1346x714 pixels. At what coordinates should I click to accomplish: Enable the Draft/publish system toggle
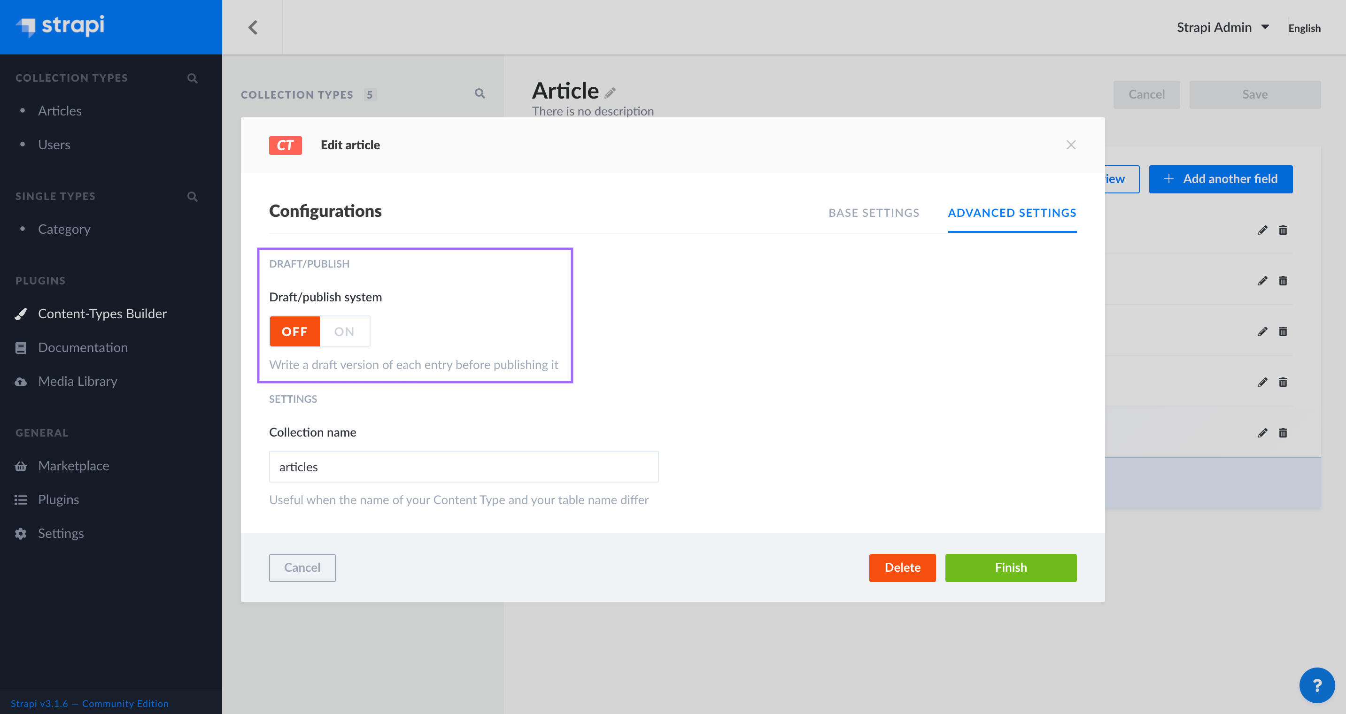pyautogui.click(x=344, y=330)
